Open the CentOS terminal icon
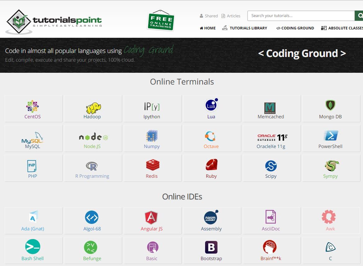The height and width of the screenshot is (266, 363). pos(32,106)
